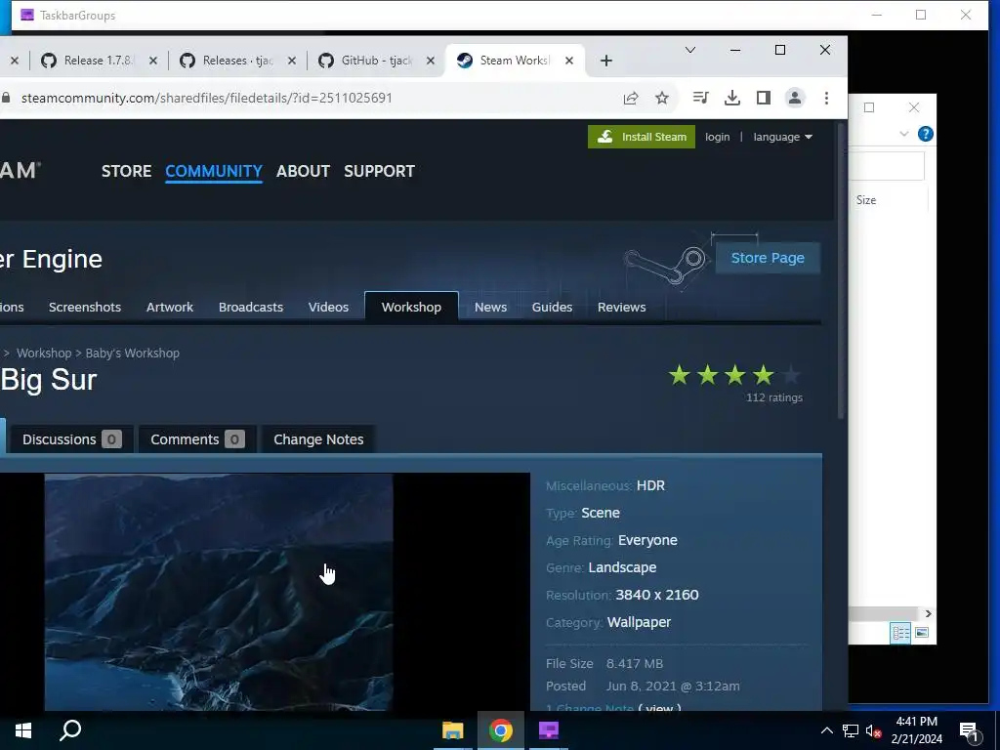Open the Chrome profile avatar
The height and width of the screenshot is (750, 1000).
pos(795,98)
